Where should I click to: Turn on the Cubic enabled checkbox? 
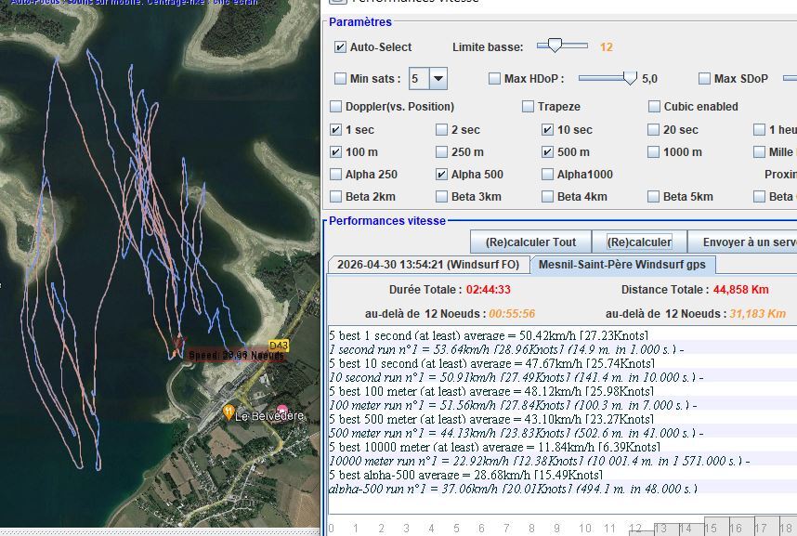click(x=655, y=107)
